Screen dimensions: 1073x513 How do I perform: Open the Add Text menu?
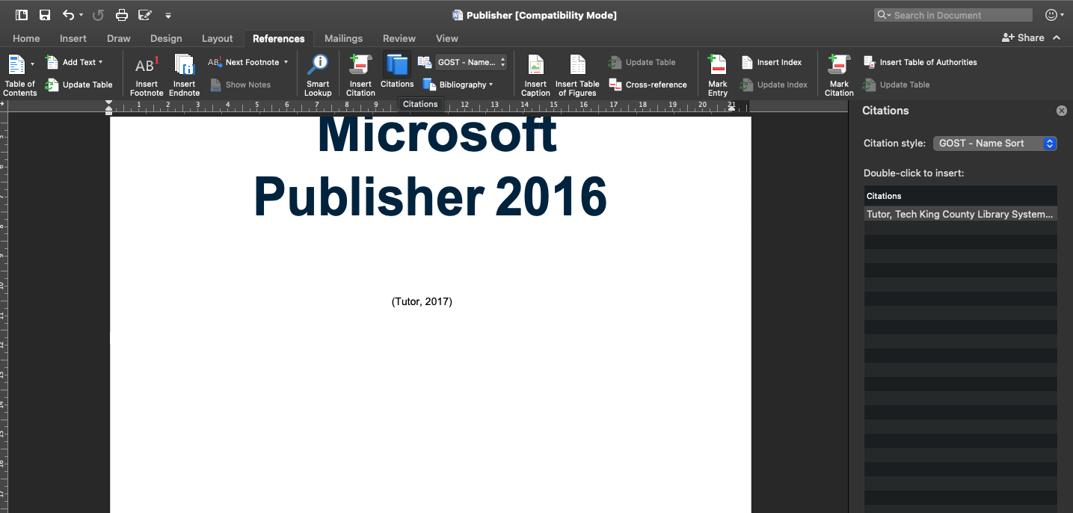74,62
